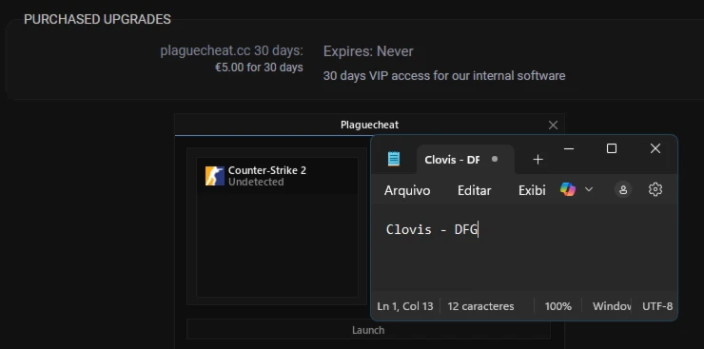Image resolution: width=704 pixels, height=349 pixels.
Task: Open the Arquivo menu
Action: click(x=407, y=190)
